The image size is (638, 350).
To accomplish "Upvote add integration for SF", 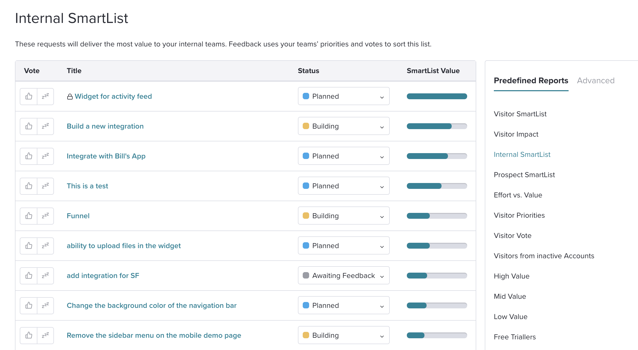I will point(29,276).
